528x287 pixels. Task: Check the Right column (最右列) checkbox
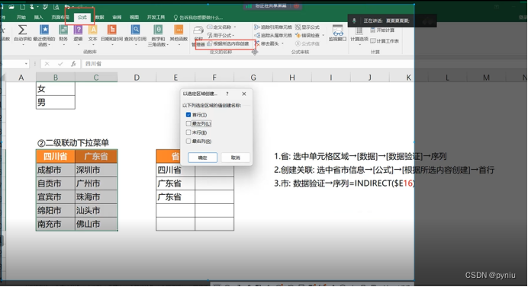[188, 141]
